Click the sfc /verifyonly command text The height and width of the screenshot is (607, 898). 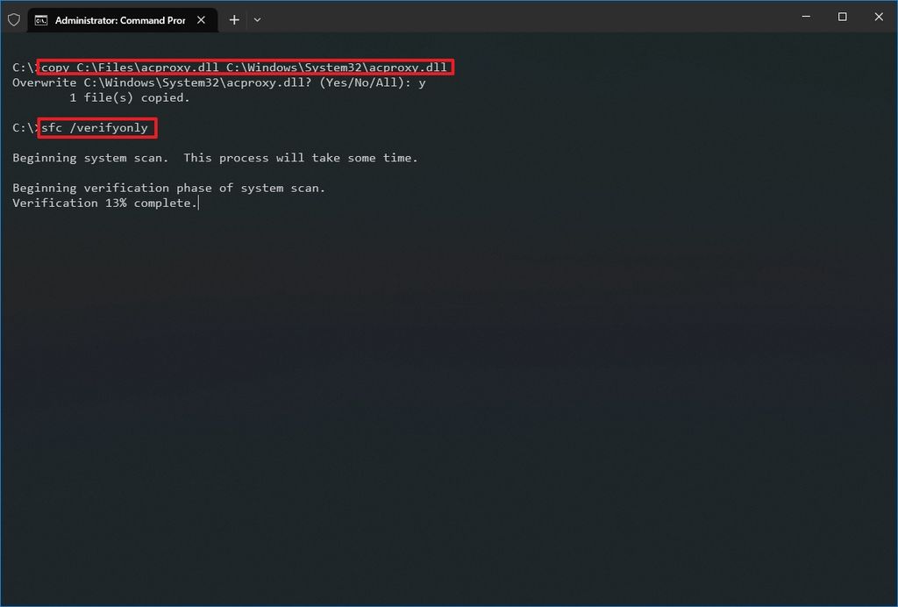(96, 127)
